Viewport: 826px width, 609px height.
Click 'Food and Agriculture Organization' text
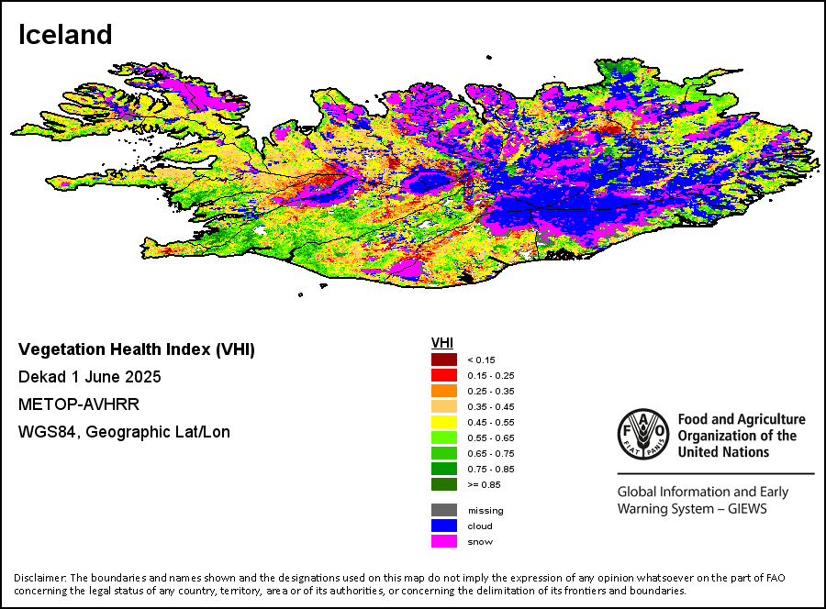tap(742, 436)
